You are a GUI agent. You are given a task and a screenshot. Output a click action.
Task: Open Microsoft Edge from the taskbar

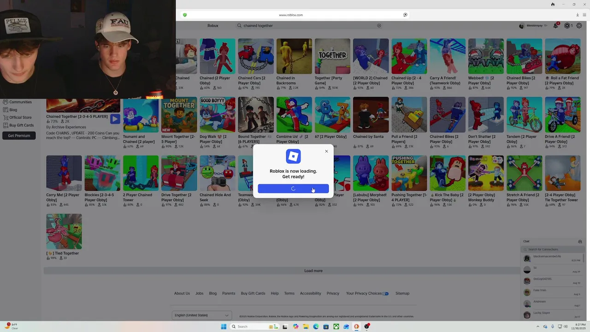tap(316, 326)
